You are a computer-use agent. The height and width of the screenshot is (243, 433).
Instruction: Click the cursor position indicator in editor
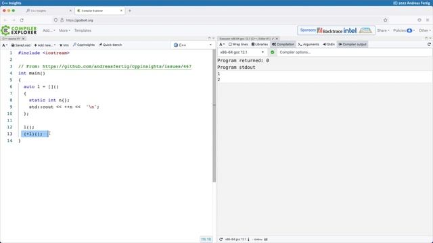click(206, 240)
